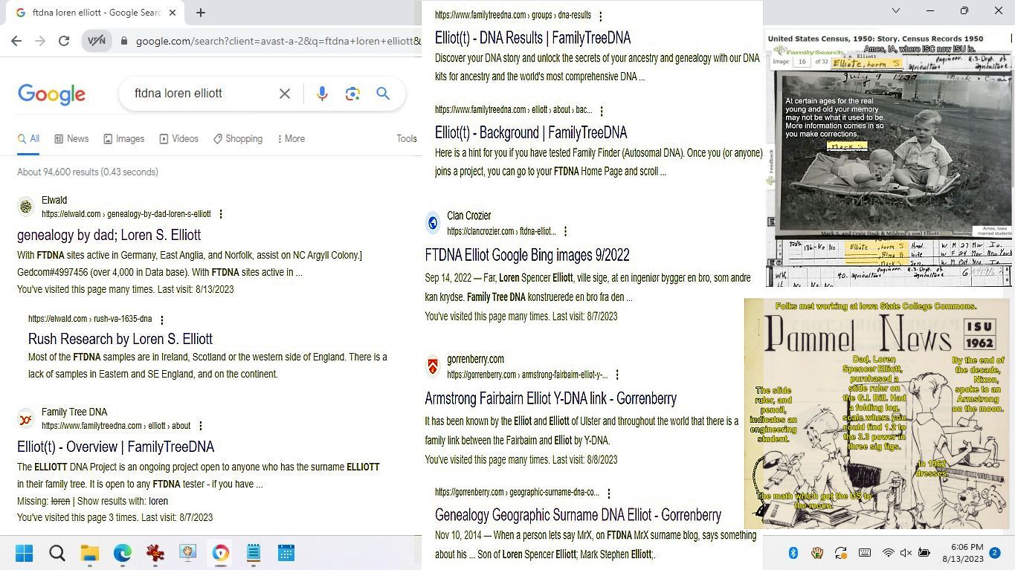This screenshot has height=570, width=1015.
Task: Click the Bluetooth tray icon
Action: tap(793, 553)
